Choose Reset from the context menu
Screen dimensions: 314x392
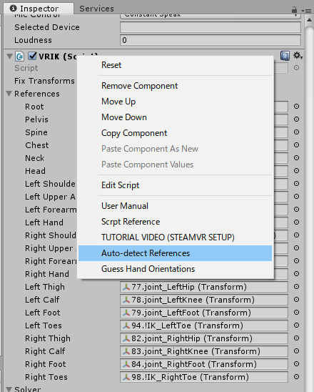coord(175,65)
